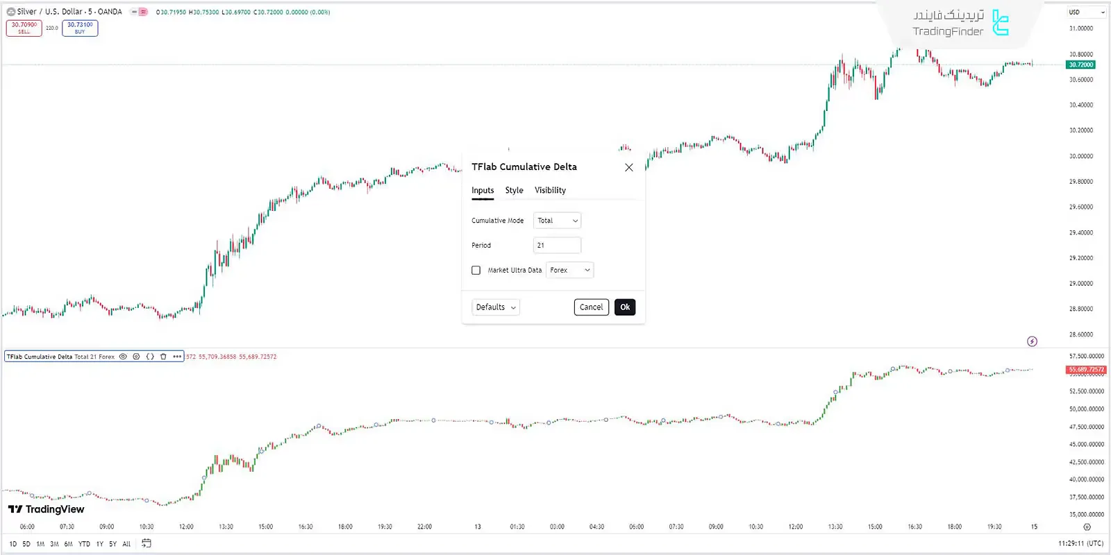
Task: Switch to the Visibility tab
Action: (x=550, y=190)
